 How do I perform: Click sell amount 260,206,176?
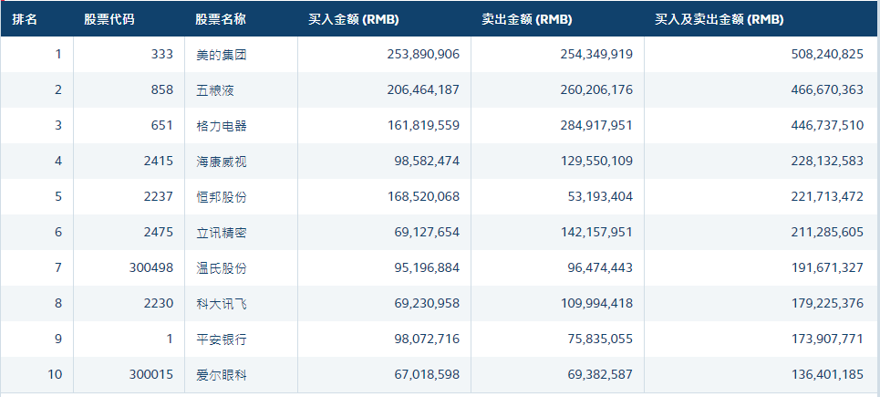(x=596, y=89)
